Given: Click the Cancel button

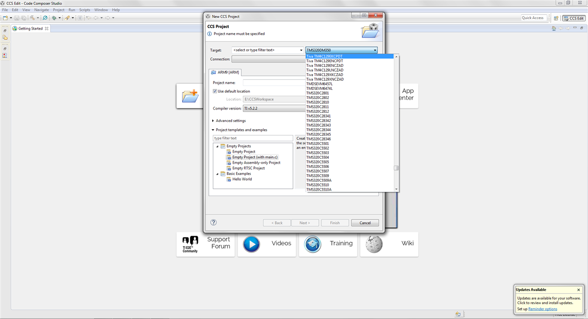Looking at the screenshot, I should [365, 223].
